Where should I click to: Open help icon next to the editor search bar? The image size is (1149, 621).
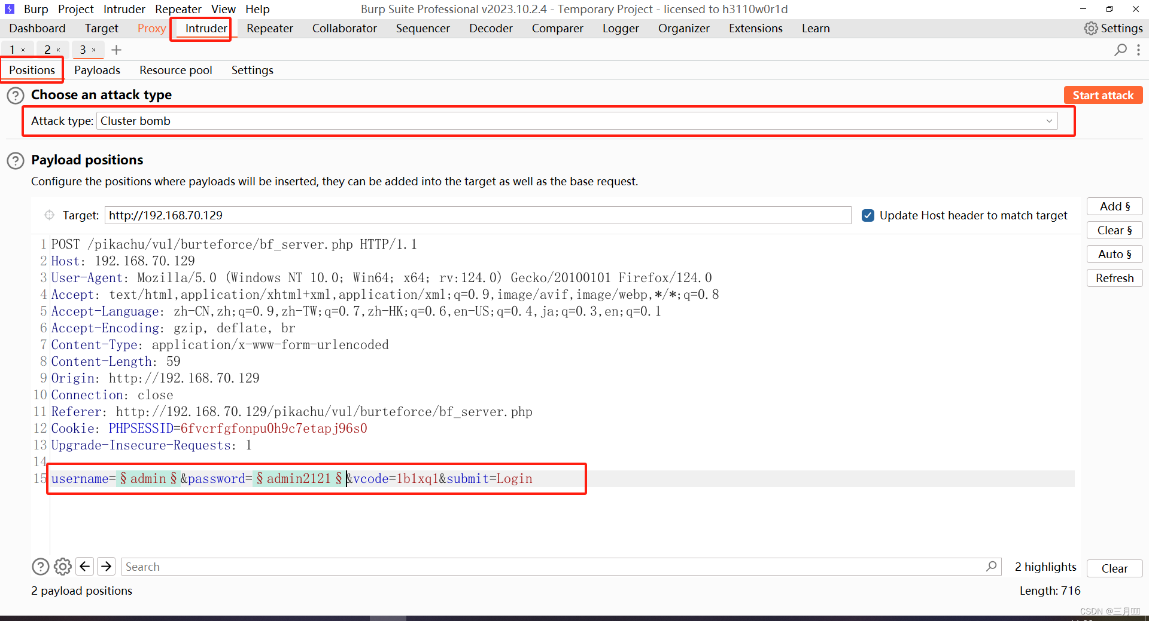[40, 567]
